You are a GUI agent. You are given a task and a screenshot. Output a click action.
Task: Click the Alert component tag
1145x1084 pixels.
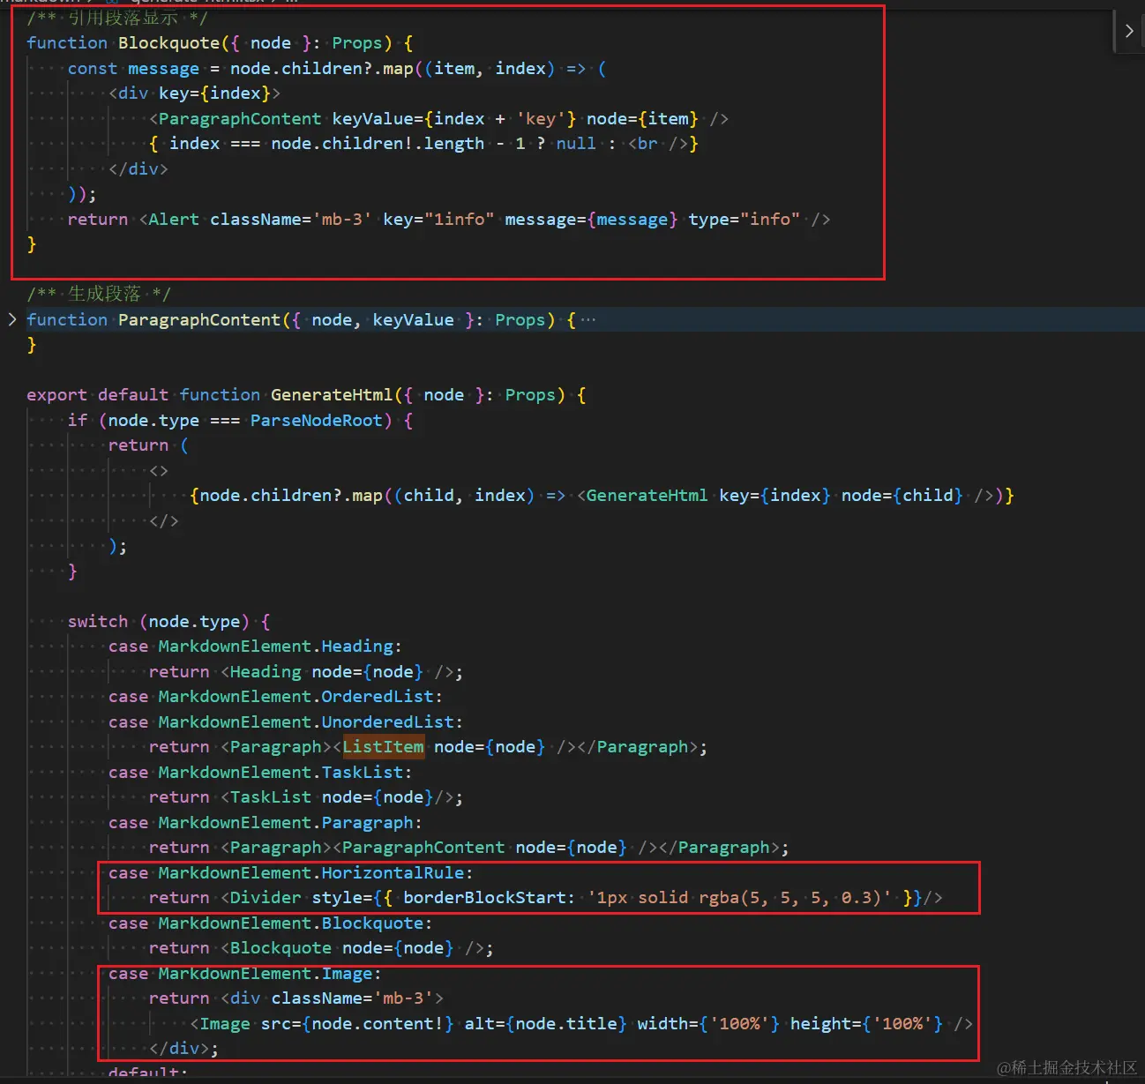point(174,220)
